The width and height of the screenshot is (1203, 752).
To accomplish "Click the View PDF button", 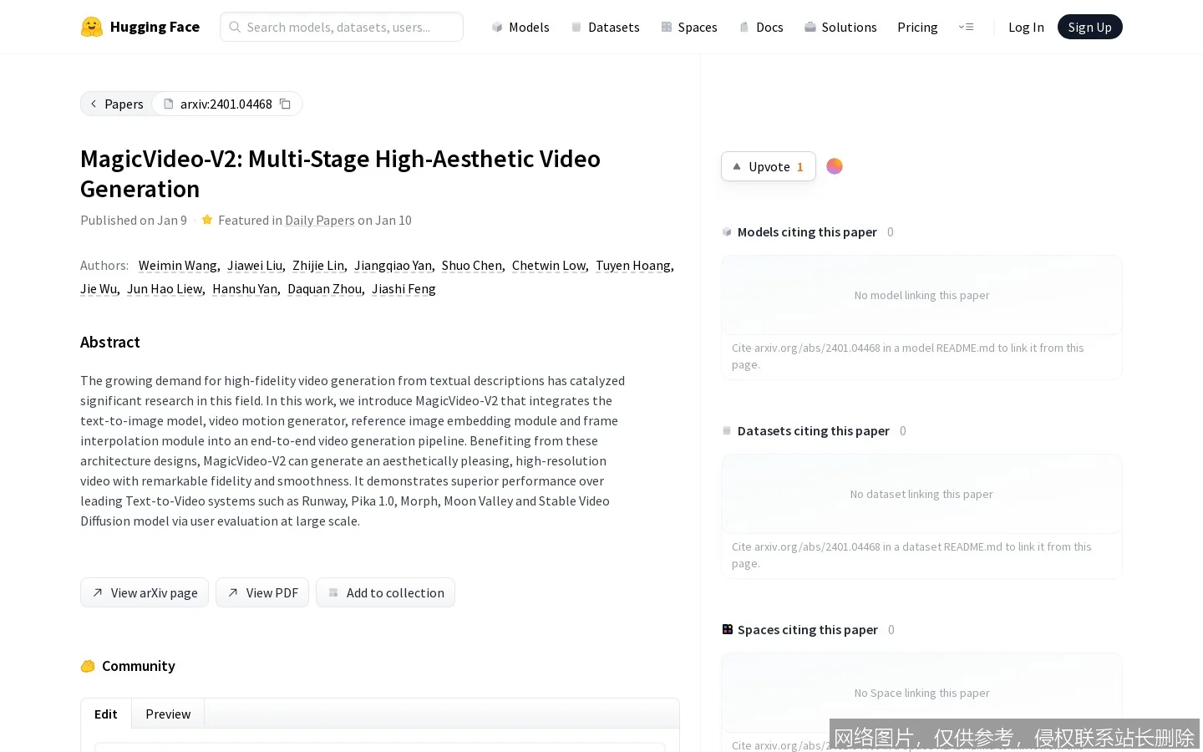I will click(262, 592).
